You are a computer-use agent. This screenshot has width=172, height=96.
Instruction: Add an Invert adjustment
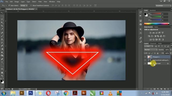point(150,40)
